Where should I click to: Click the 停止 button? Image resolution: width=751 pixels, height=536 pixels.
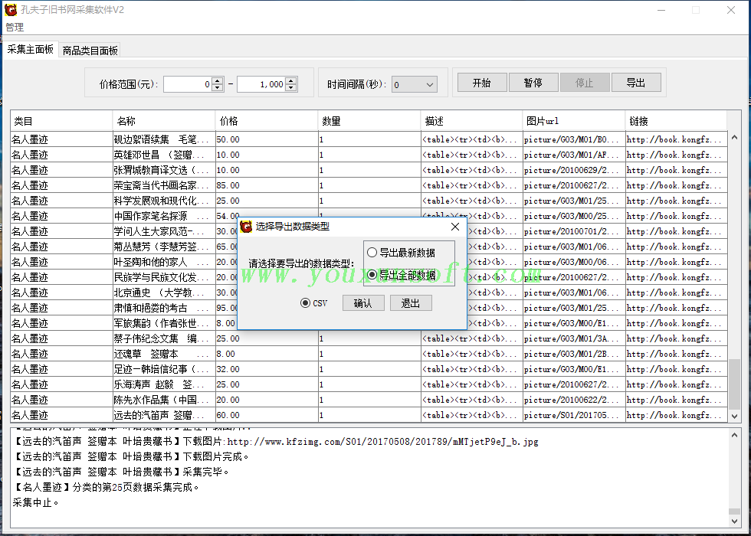pyautogui.click(x=584, y=83)
